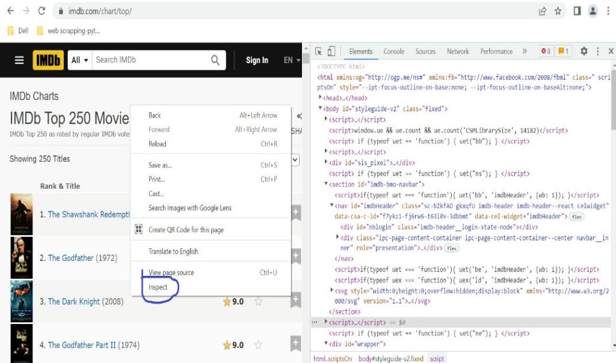616x363 pixels.
Task: Toggle the device toolbar icon in DevTools
Action: click(331, 51)
